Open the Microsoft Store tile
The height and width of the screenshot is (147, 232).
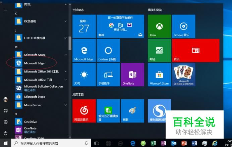point(159,75)
